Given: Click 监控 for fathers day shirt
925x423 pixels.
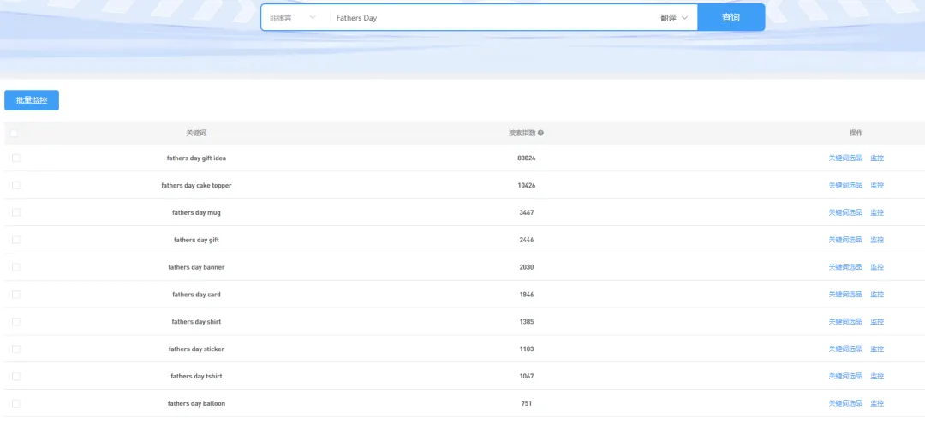Looking at the screenshot, I should pos(877,321).
